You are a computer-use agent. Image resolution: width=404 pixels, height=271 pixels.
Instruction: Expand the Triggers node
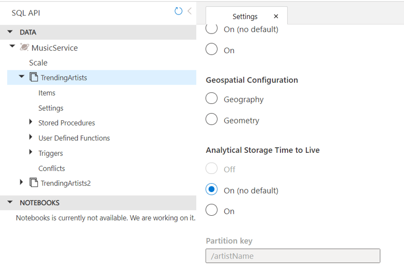(31, 153)
